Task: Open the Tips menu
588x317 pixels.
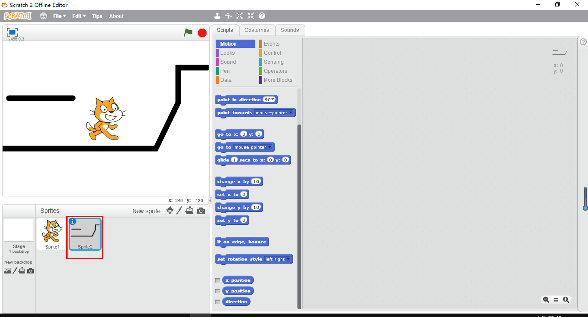Action: (x=97, y=16)
